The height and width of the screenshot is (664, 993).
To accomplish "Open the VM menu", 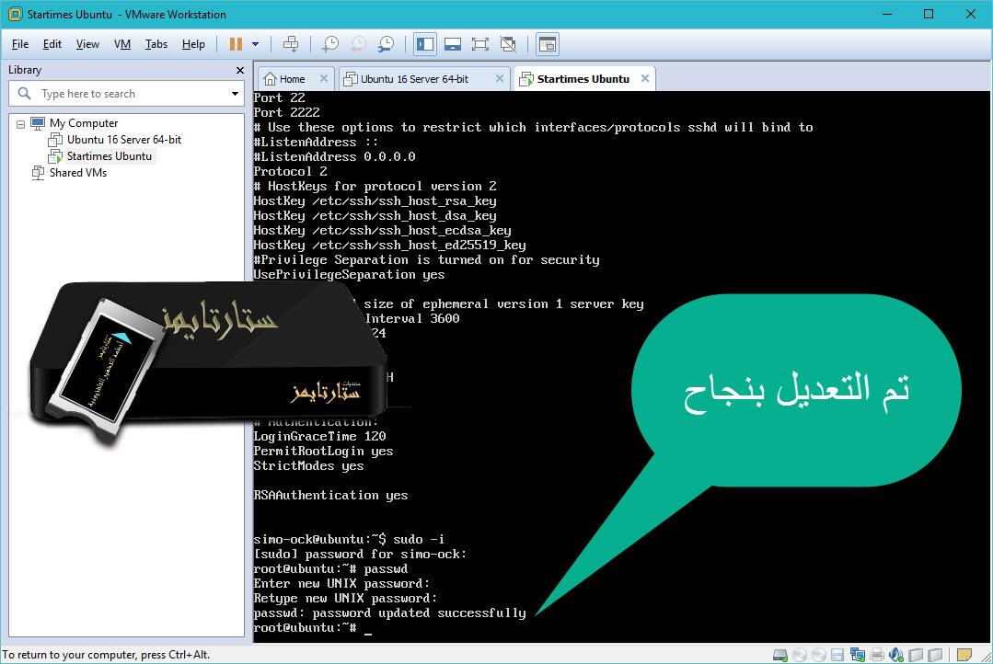I will (x=123, y=43).
